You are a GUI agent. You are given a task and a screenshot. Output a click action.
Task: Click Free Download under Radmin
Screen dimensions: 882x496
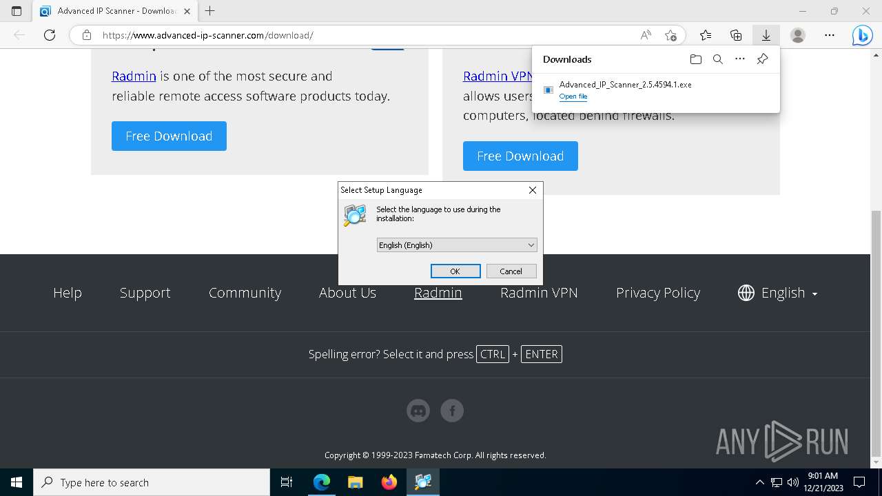click(x=169, y=136)
